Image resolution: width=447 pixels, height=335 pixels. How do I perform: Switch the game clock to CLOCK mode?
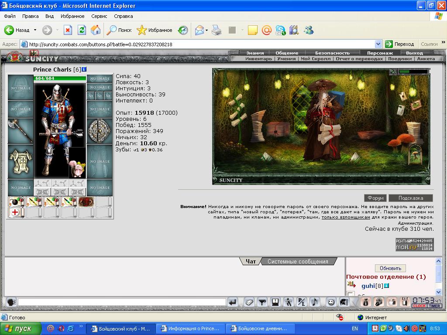419,306
